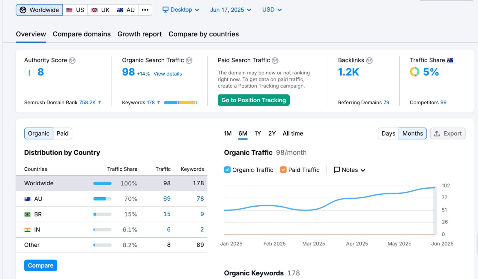The image size is (478, 279).
Task: Switch to the Compare domains tab
Action: (x=82, y=34)
